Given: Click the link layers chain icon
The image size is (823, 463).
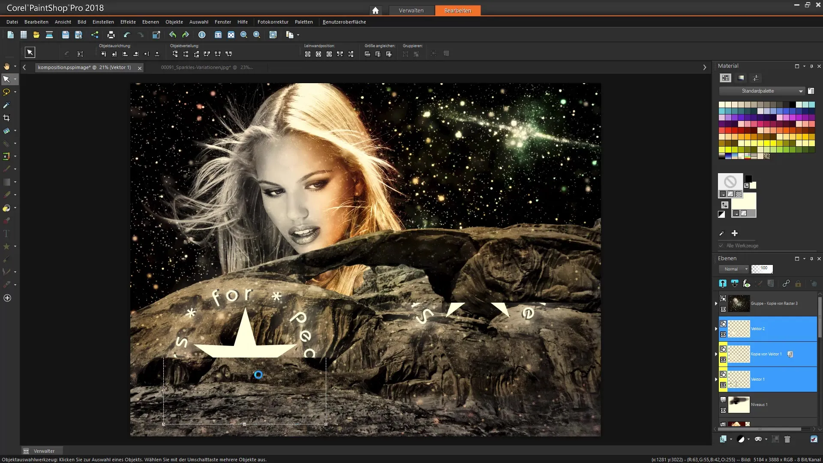Looking at the screenshot, I should pos(786,283).
